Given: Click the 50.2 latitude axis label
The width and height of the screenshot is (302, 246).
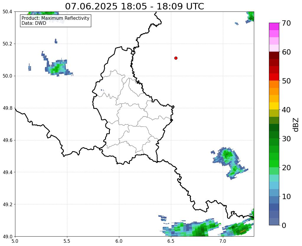Looking at the screenshot, I should [x=7, y=44].
